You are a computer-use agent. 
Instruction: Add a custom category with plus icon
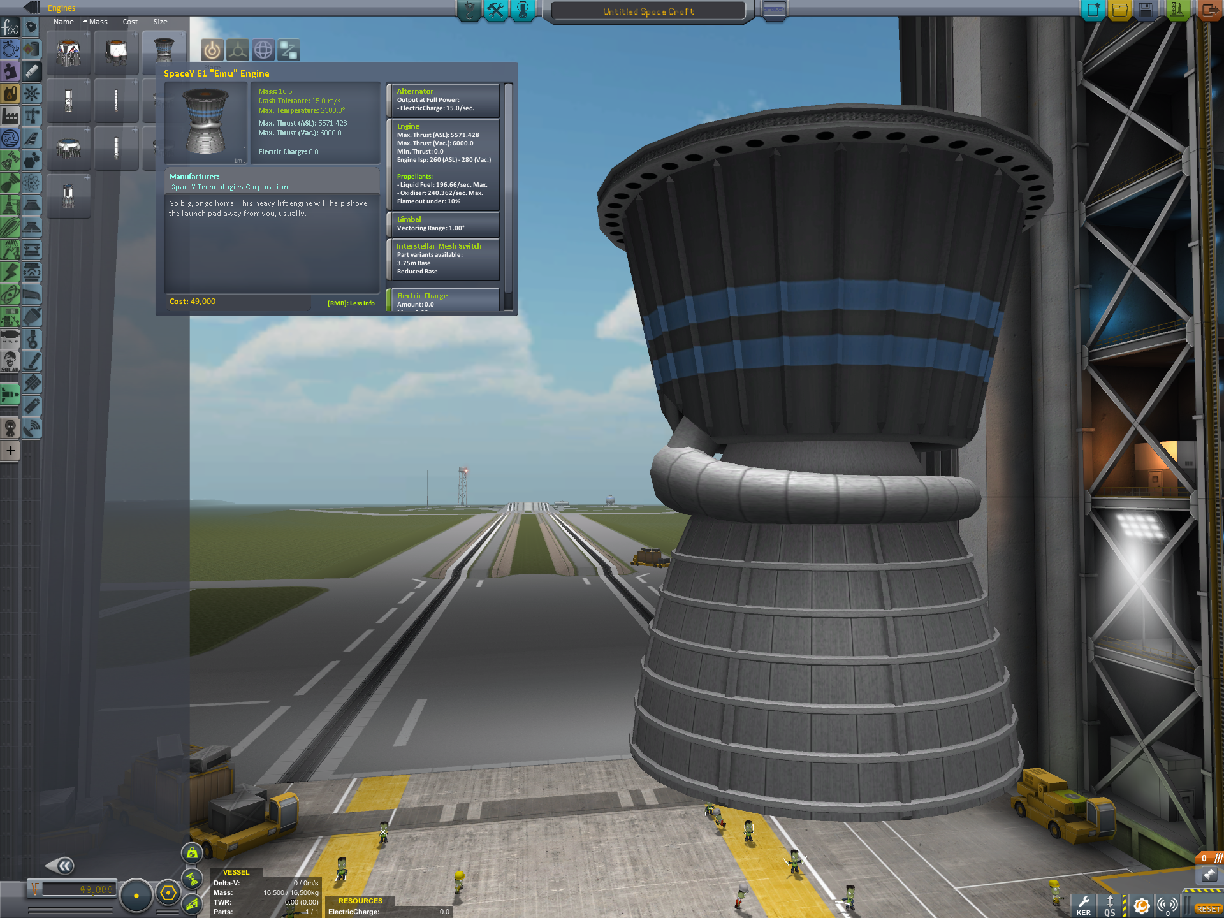[x=10, y=451]
